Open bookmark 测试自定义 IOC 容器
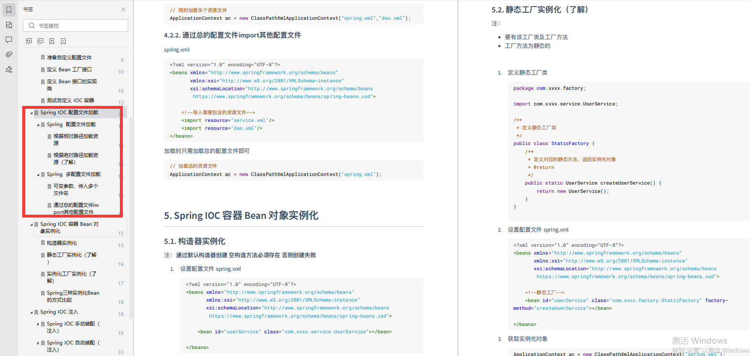750x356 pixels. pos(70,101)
